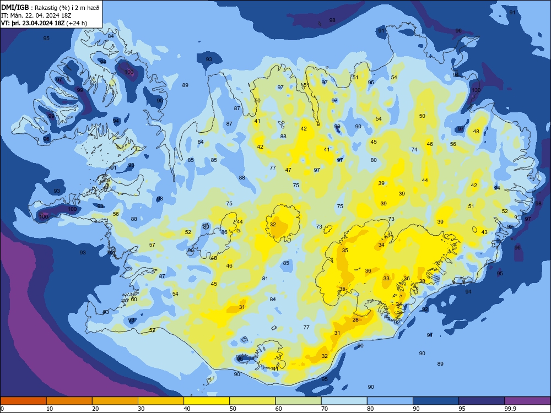
Task: Click the '70' tick label on the color scale
Action: click(325, 409)
